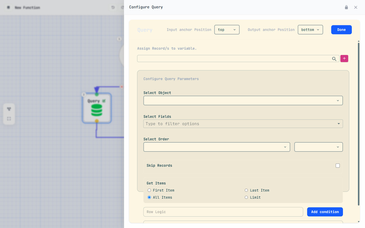Click the layout icon in left canvas toolbar
This screenshot has height=228, width=365.
(9, 109)
